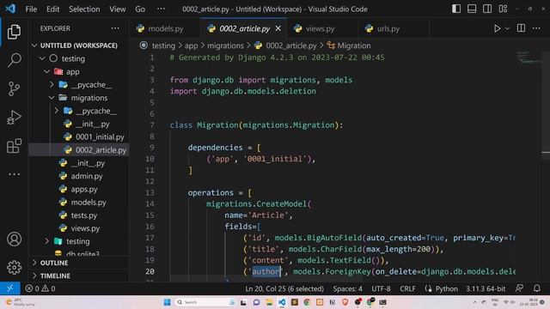Click the feedback icon in status bar
Screen dimensions: 550x309
tap(519, 288)
